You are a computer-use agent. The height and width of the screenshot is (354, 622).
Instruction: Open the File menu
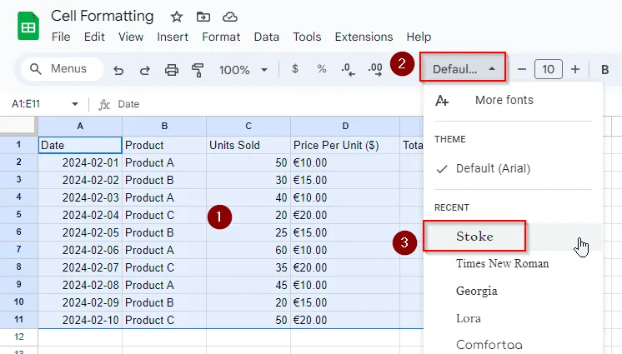[61, 37]
